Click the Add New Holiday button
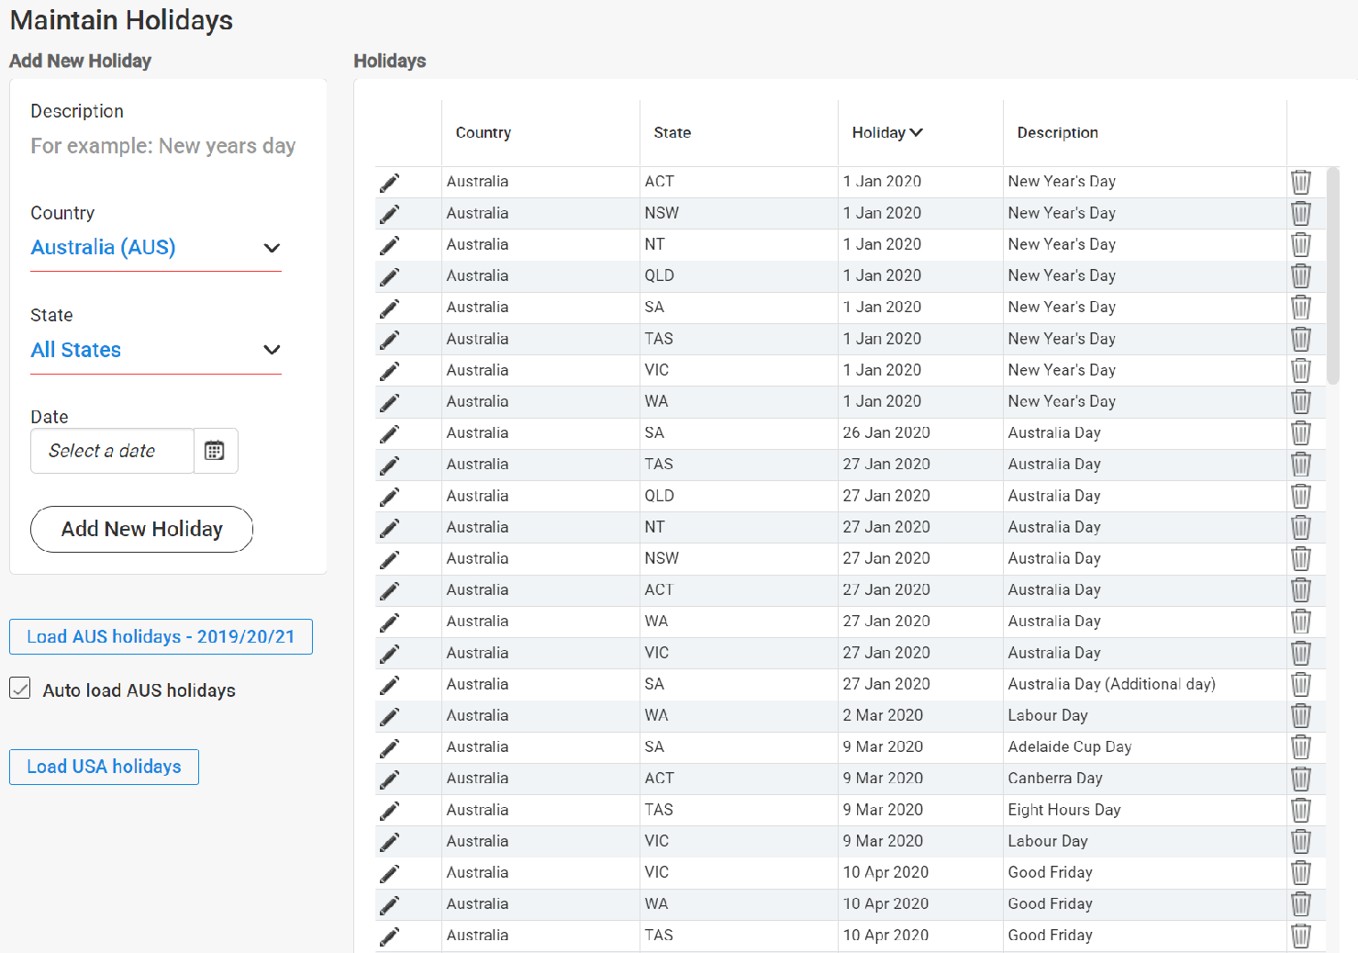 click(140, 529)
